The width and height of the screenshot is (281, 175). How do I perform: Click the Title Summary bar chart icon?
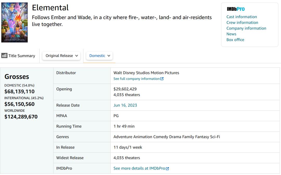[4, 55]
